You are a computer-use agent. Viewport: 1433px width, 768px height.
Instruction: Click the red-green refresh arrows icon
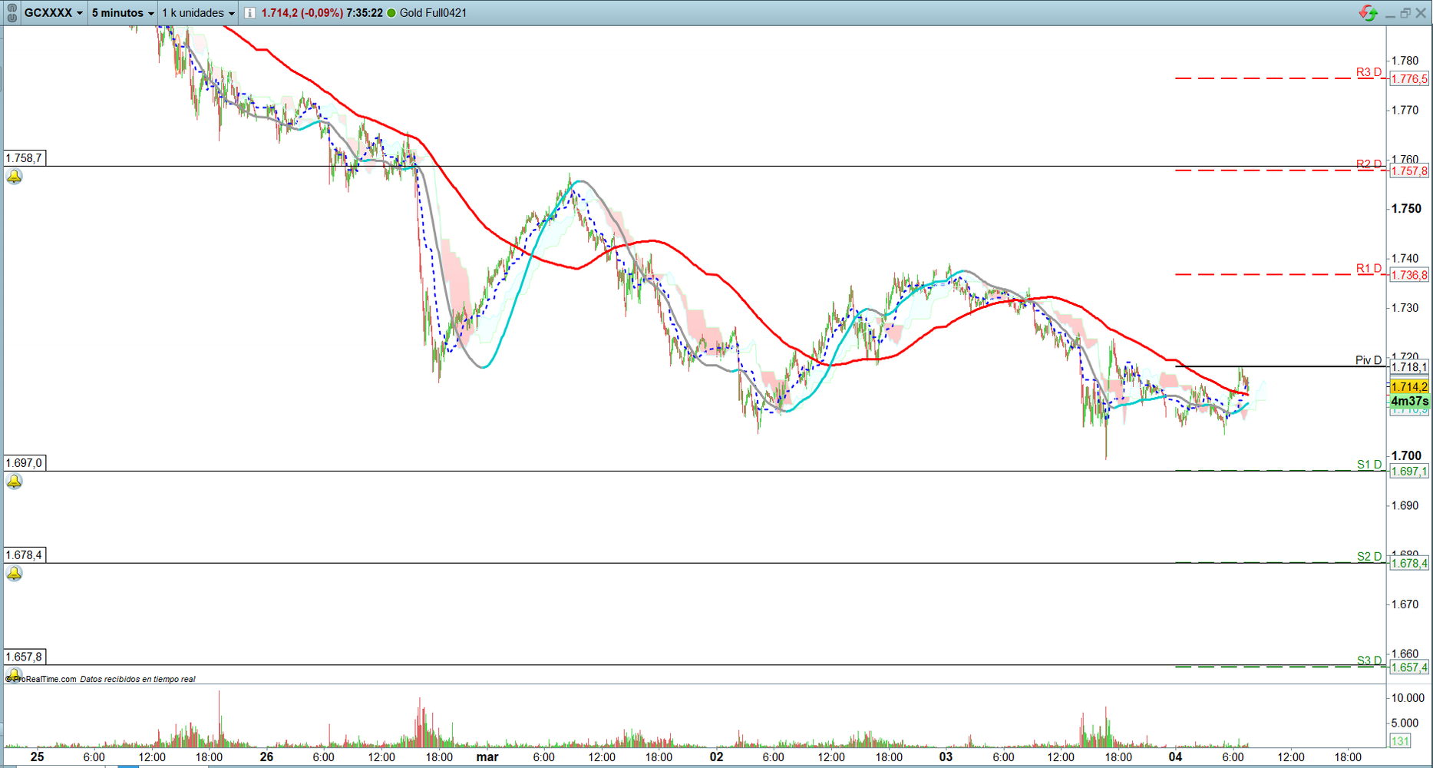click(1368, 13)
